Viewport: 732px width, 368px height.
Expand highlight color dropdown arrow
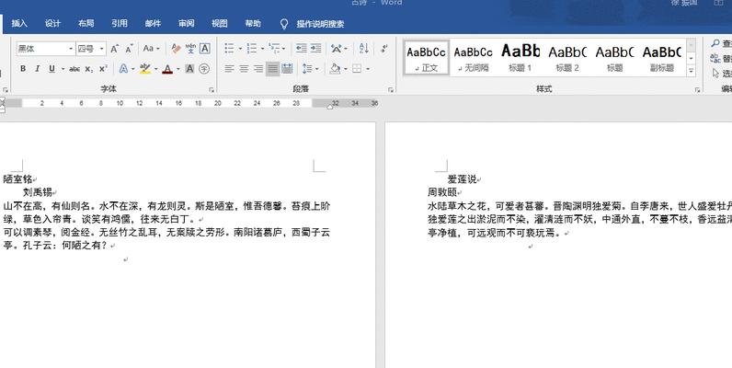click(155, 69)
